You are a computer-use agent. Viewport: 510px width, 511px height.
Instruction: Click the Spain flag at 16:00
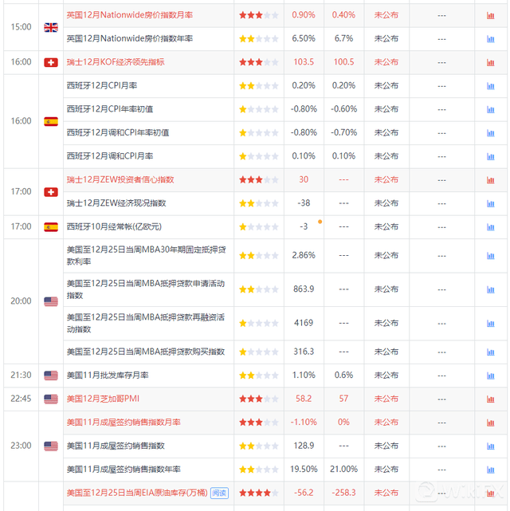click(51, 121)
